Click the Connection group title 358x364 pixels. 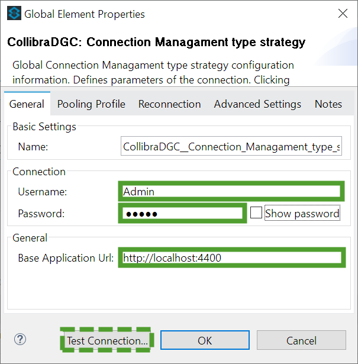[39, 172]
